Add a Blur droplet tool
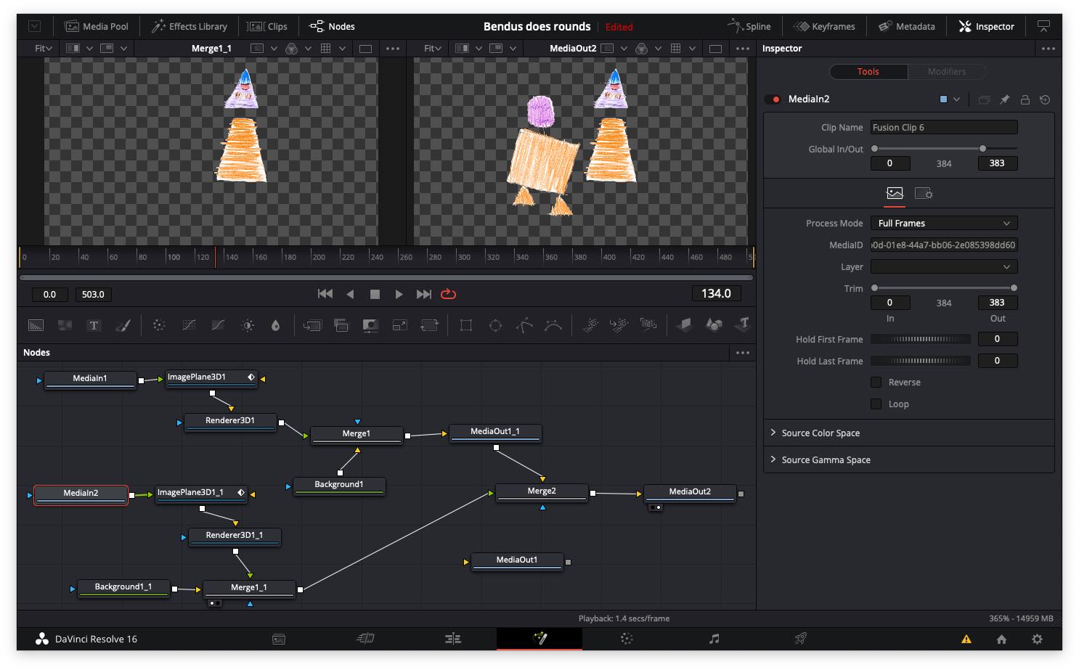1079x670 pixels. 275,325
